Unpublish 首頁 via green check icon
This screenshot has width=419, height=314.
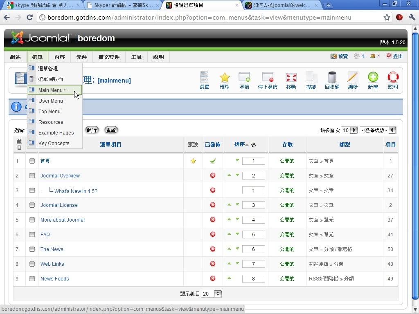(x=213, y=161)
